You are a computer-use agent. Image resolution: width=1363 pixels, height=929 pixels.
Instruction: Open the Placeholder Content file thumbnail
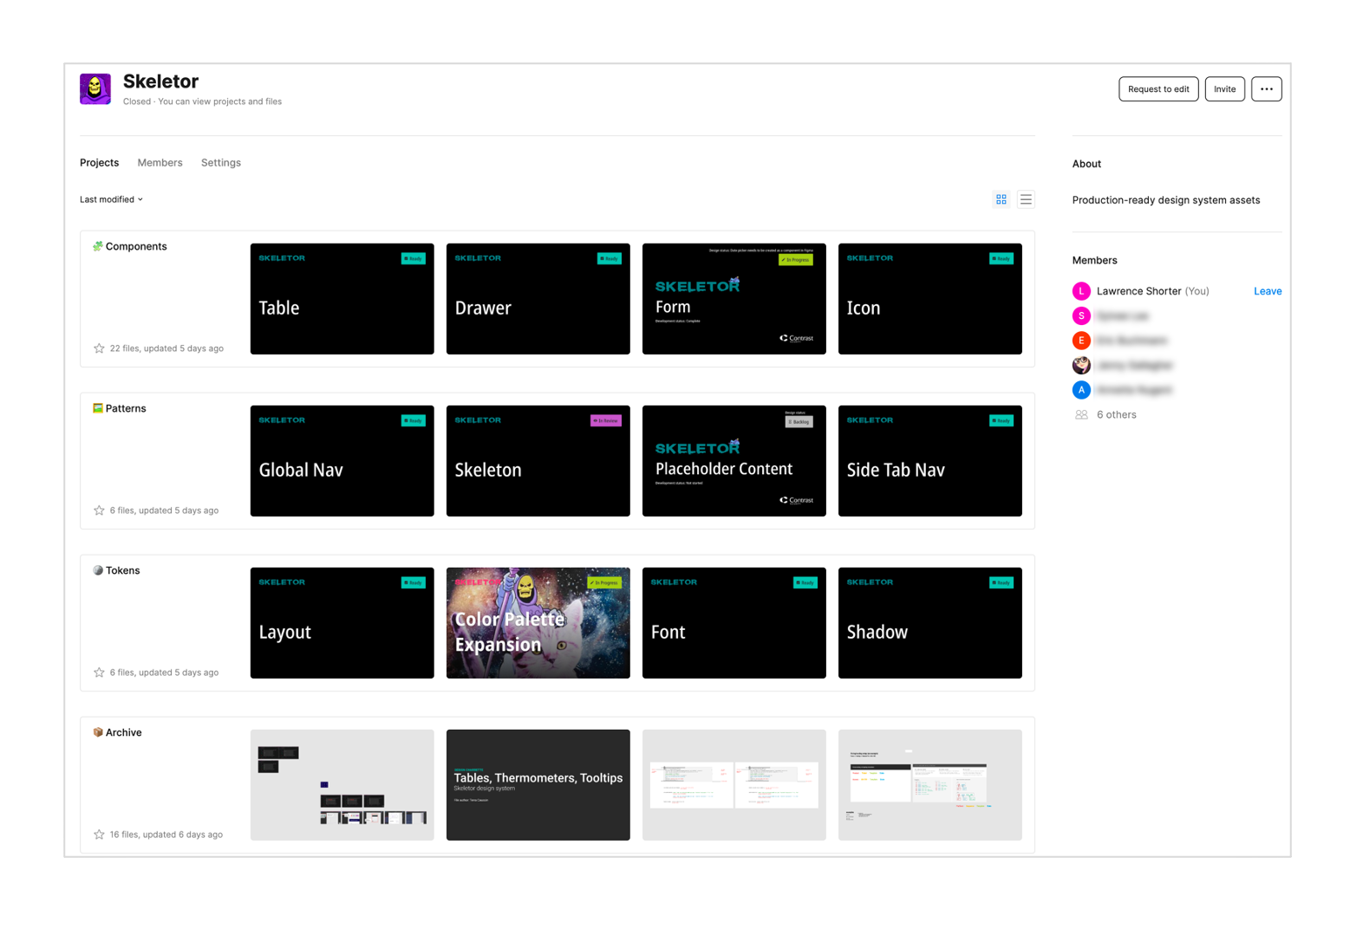tap(734, 461)
